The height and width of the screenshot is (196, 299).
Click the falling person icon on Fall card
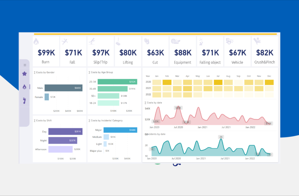(x=64, y=42)
